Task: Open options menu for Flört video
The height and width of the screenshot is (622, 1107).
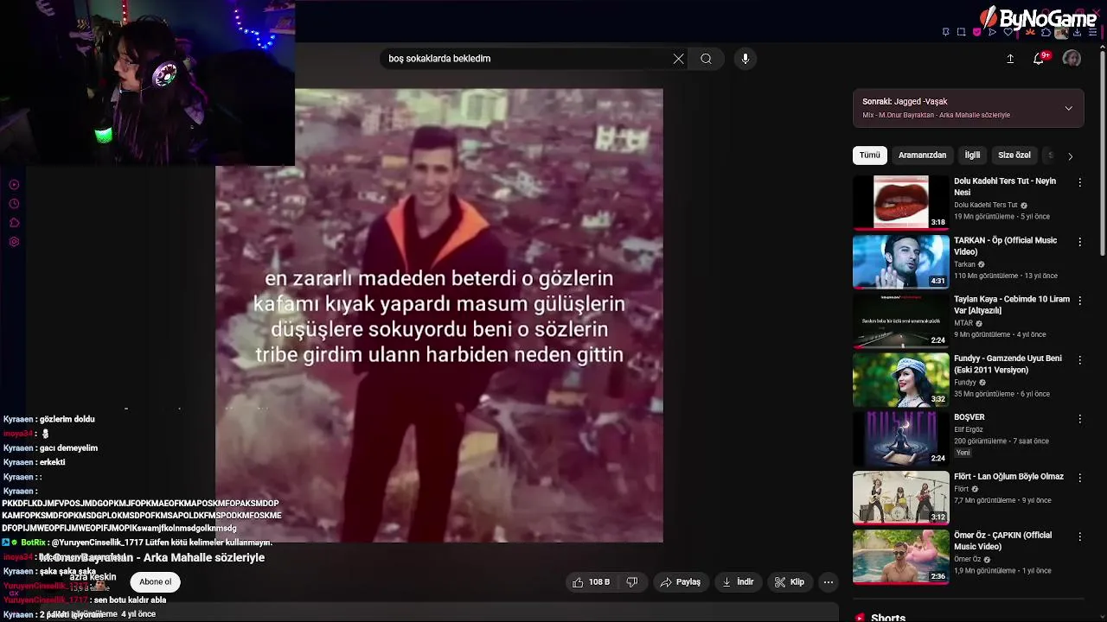Action: click(1079, 478)
